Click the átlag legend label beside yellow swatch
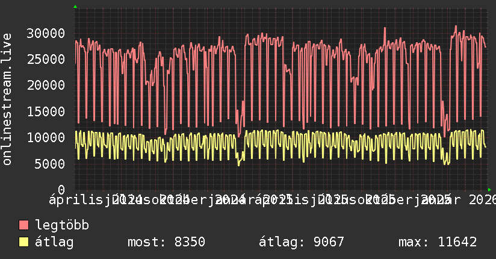Image resolution: width=496 pixels, height=259 pixels. (54, 242)
